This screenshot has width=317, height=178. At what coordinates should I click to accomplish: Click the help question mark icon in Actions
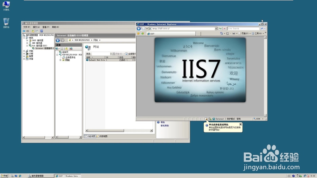(158, 122)
